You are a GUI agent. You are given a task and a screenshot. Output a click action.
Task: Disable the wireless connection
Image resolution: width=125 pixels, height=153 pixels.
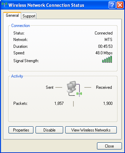pyautogui.click(x=49, y=130)
